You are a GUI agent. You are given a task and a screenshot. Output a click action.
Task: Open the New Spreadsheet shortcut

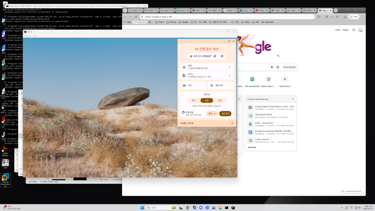pyautogui.click(x=252, y=79)
